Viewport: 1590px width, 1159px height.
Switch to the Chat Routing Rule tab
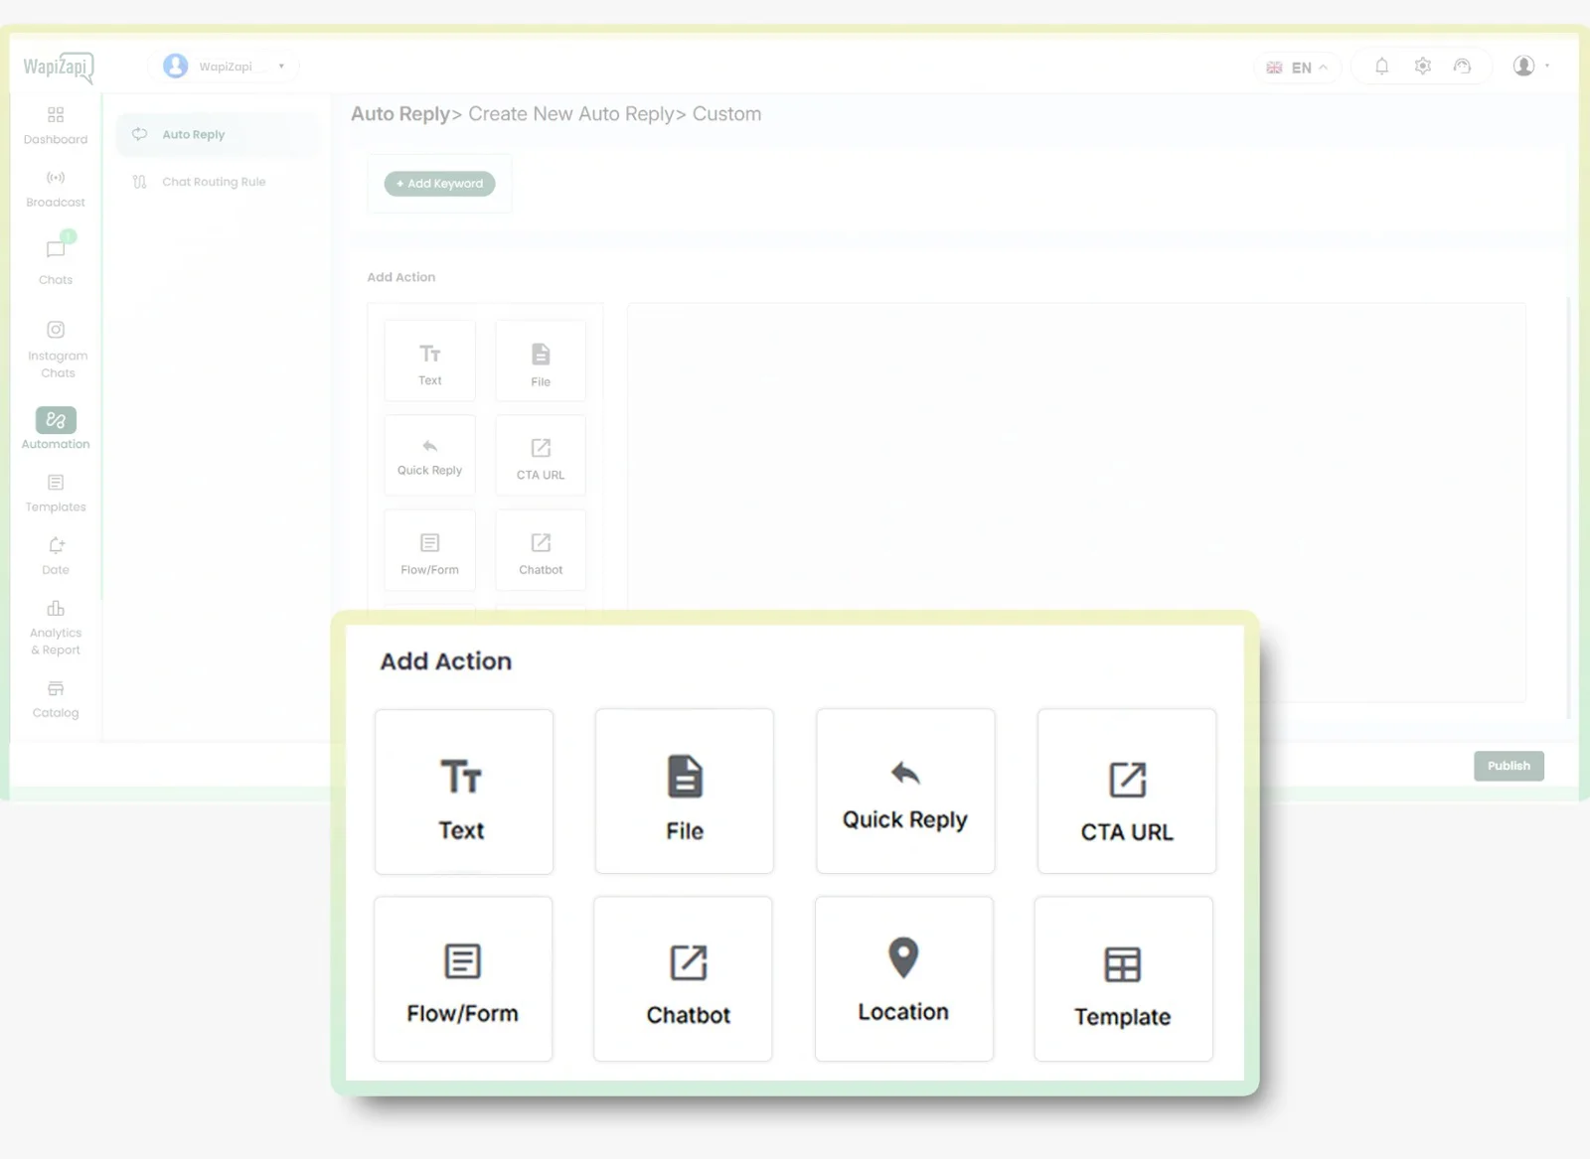click(x=214, y=181)
